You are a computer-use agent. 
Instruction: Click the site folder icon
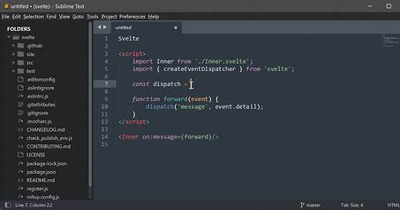coord(21,55)
